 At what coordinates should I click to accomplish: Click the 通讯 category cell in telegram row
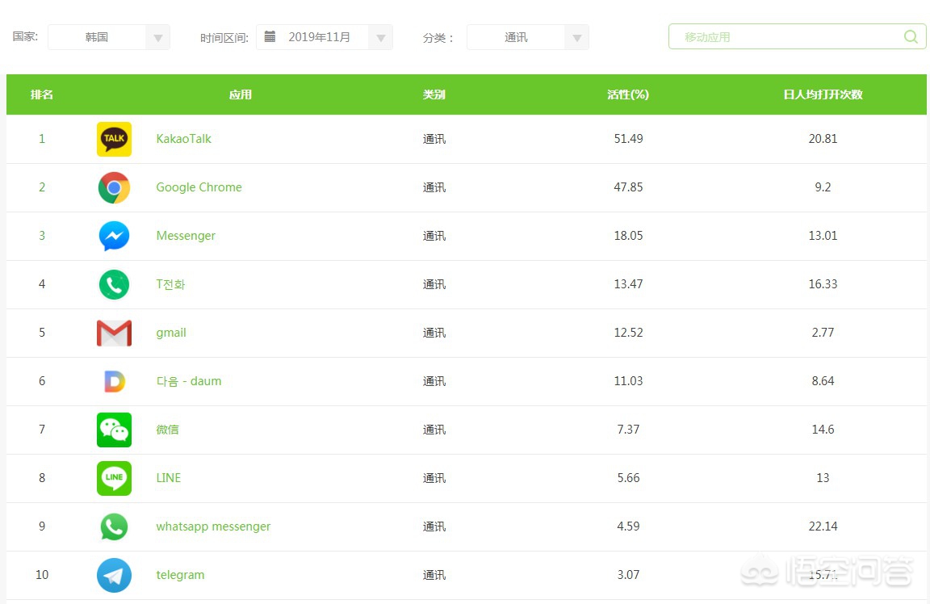point(434,575)
